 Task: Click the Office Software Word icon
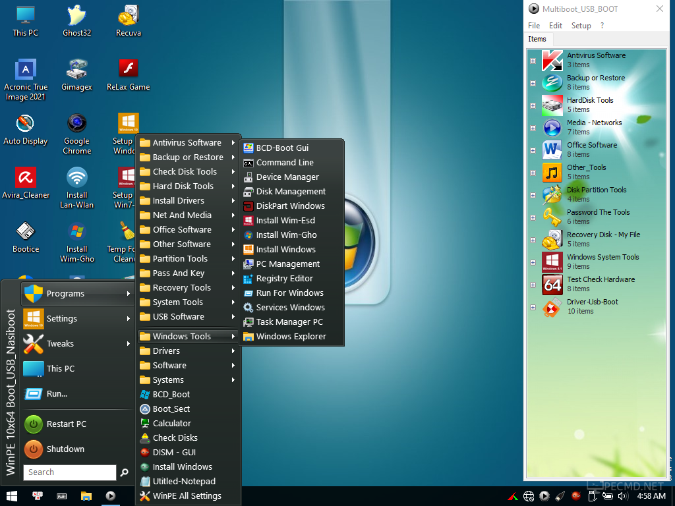click(x=552, y=150)
